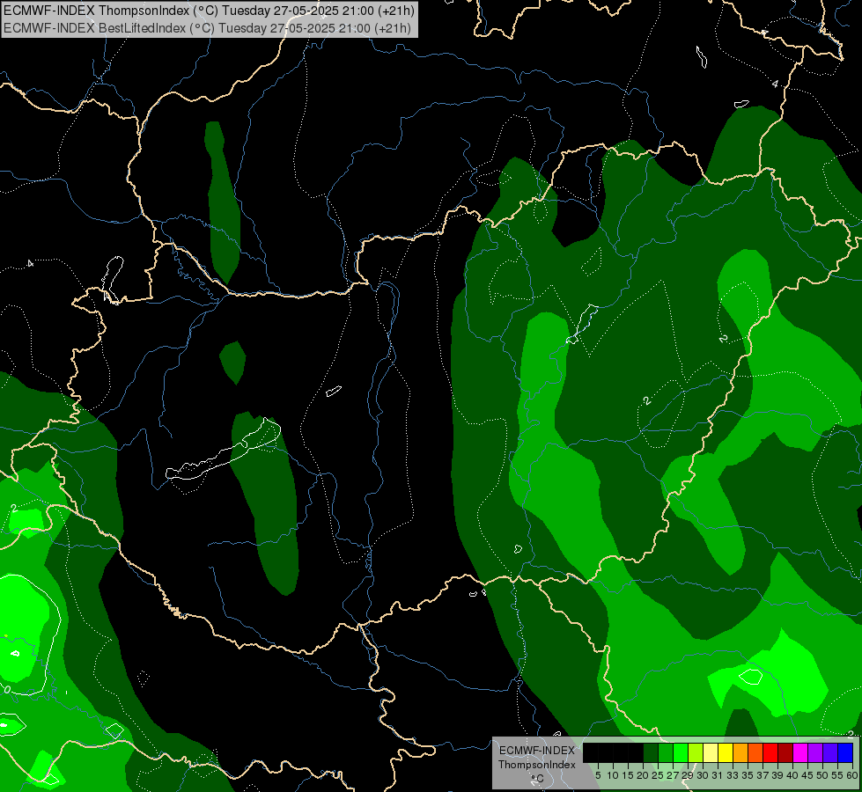The width and height of the screenshot is (862, 792).
Task: Click the bright green 27–29 legend swatch
Action: coord(681,752)
